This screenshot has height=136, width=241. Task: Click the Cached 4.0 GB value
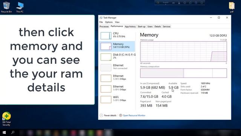tap(166, 97)
